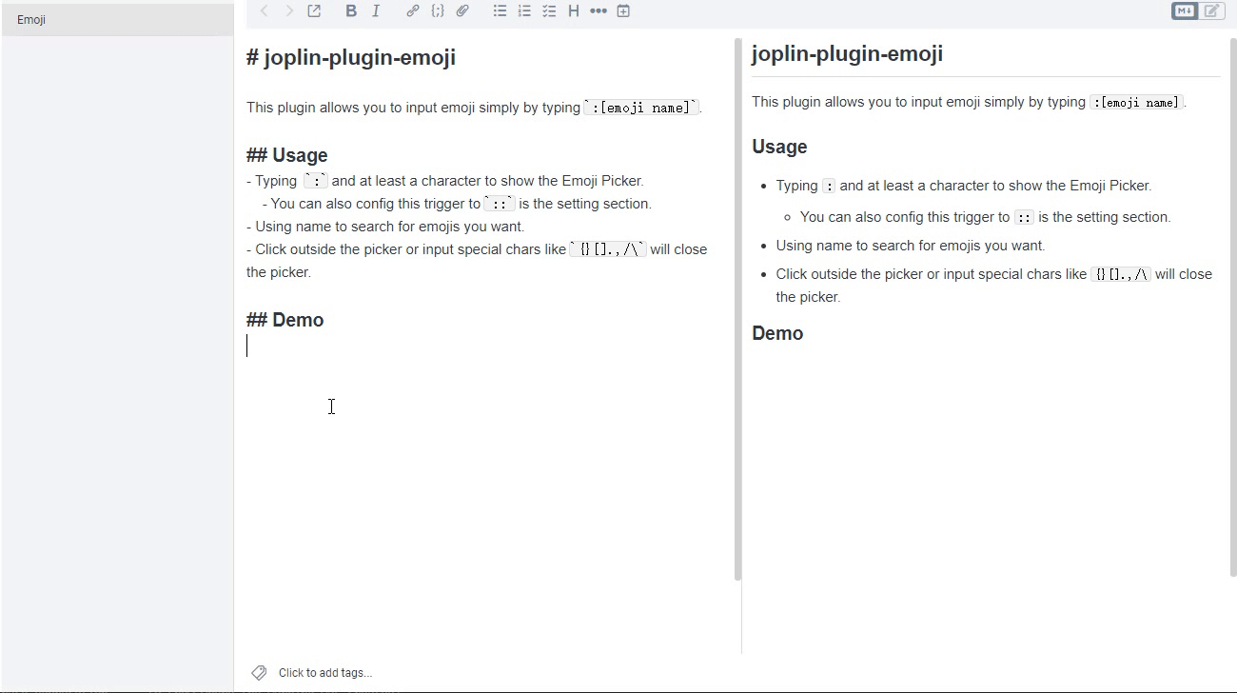Toggle italic formatting

click(376, 11)
